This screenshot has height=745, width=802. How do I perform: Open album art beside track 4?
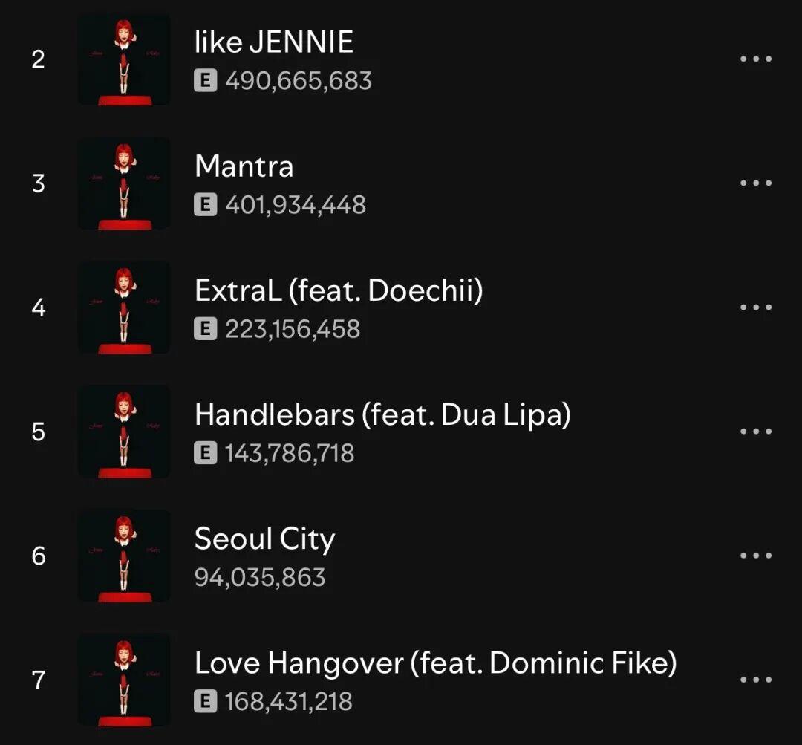pyautogui.click(x=124, y=308)
